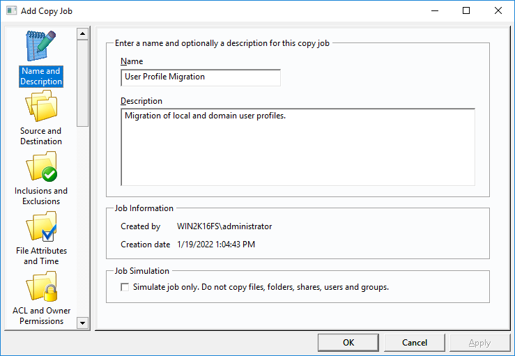
Task: Open Inclusions and Exclusions folder icon
Action: 41,167
